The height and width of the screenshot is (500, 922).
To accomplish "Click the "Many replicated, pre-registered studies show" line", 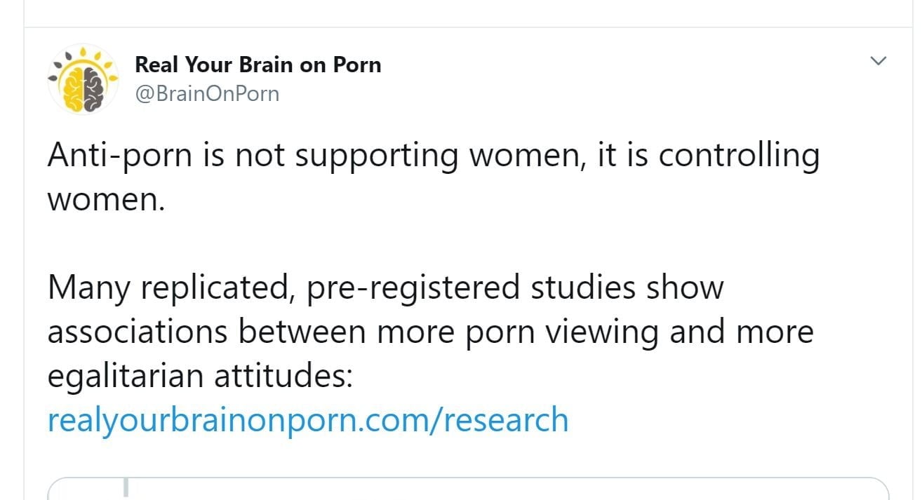I will tap(385, 288).
